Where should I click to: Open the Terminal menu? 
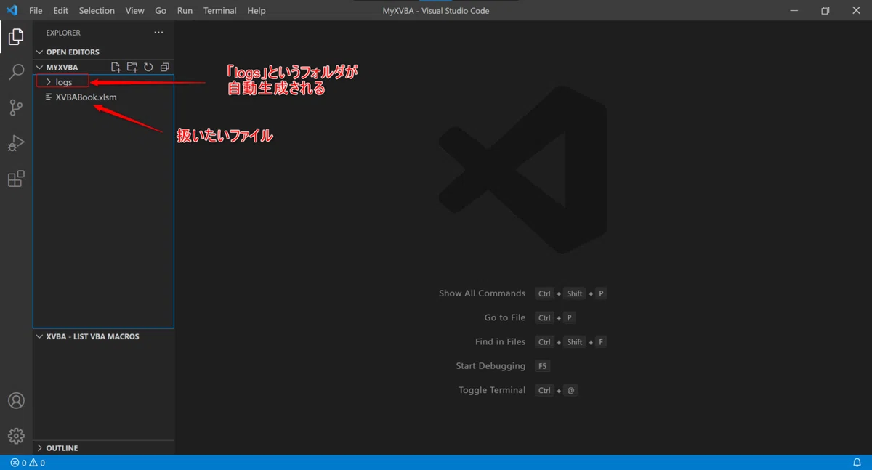click(219, 11)
